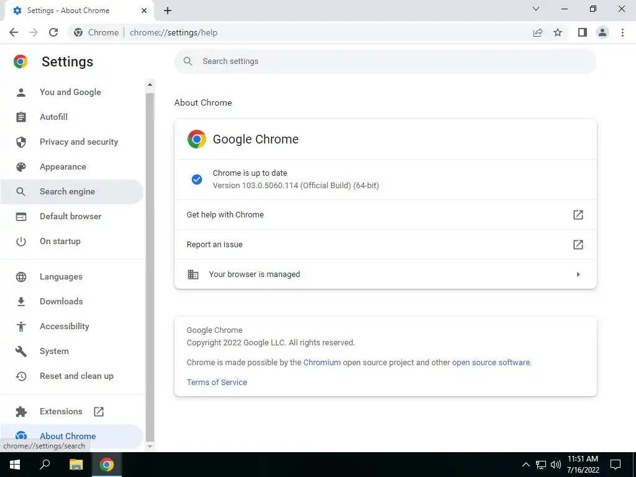Click the browser forward arrow

pyautogui.click(x=34, y=32)
